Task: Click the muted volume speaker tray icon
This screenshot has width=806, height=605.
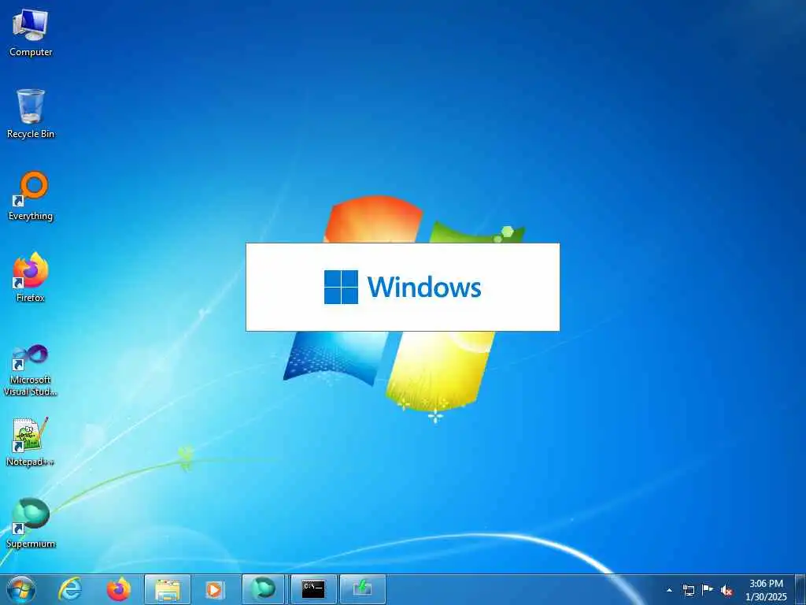Action: [x=727, y=591]
